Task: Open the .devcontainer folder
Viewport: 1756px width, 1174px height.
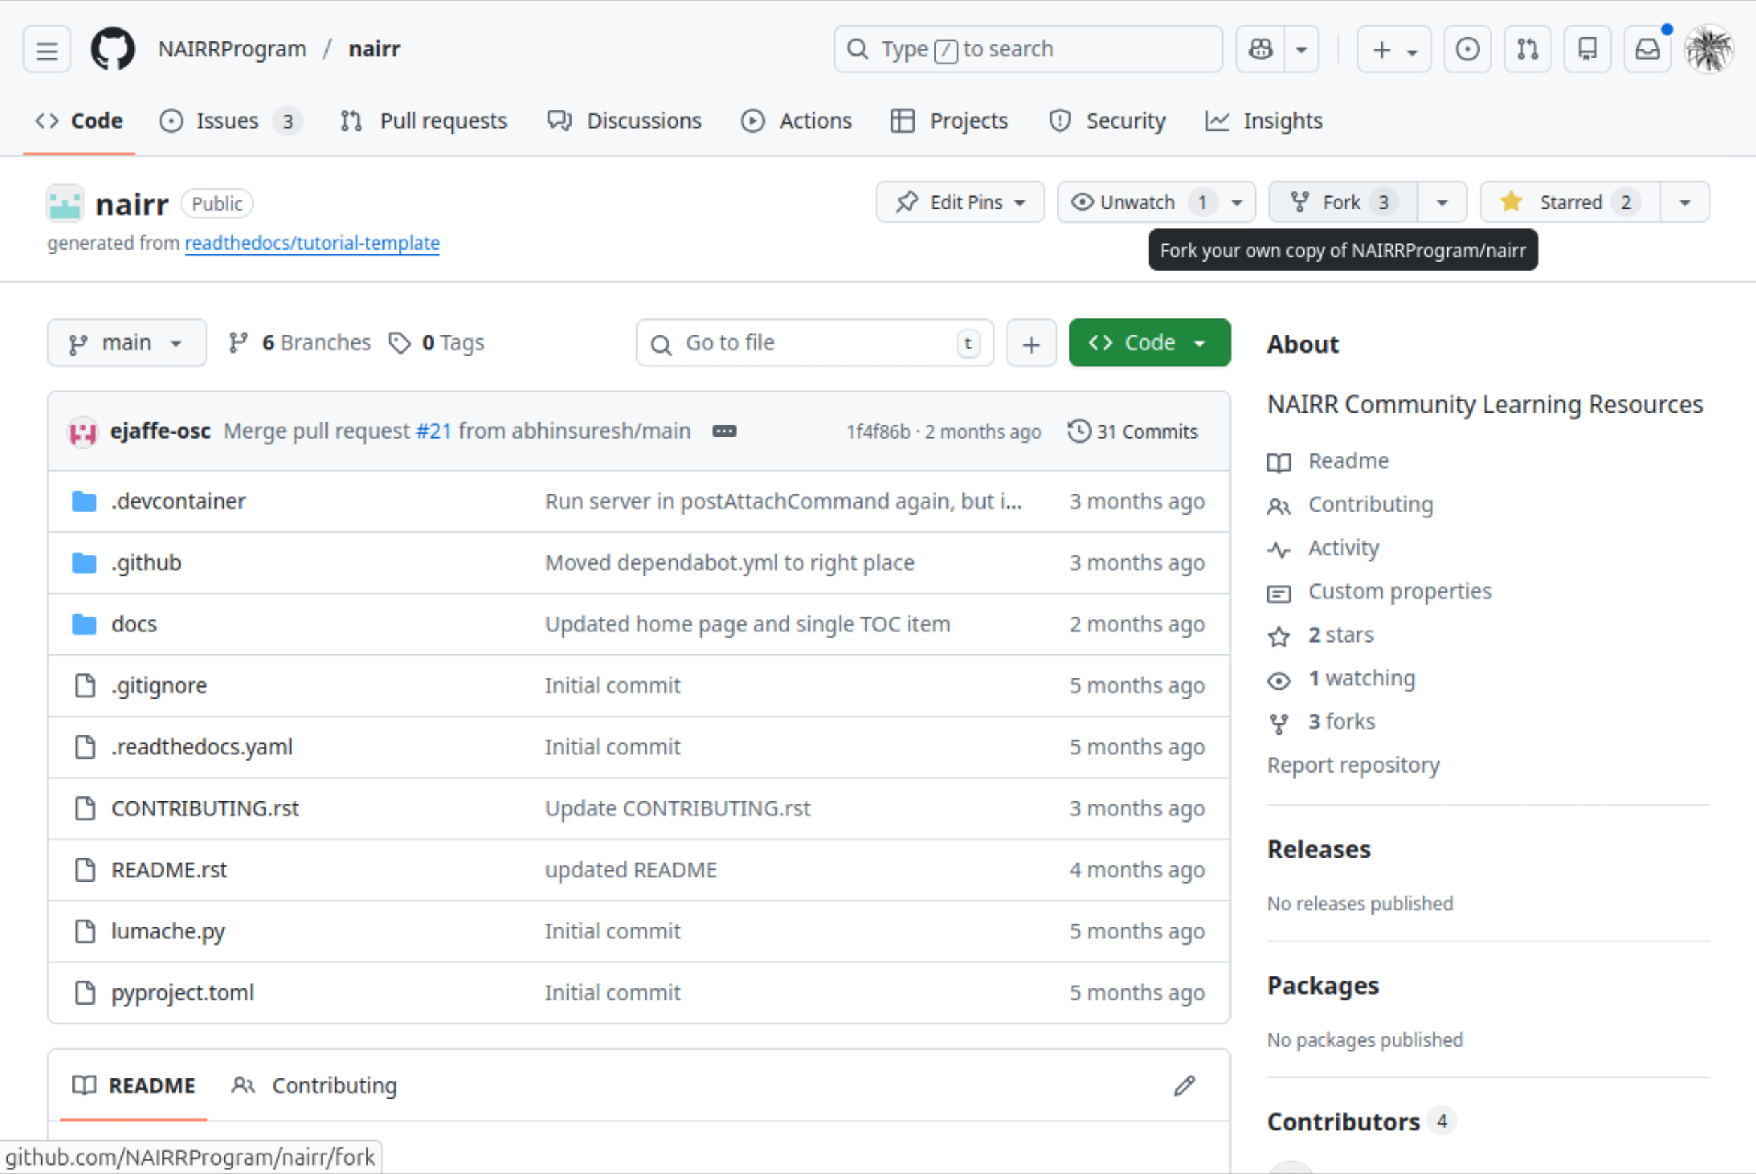Action: (178, 502)
